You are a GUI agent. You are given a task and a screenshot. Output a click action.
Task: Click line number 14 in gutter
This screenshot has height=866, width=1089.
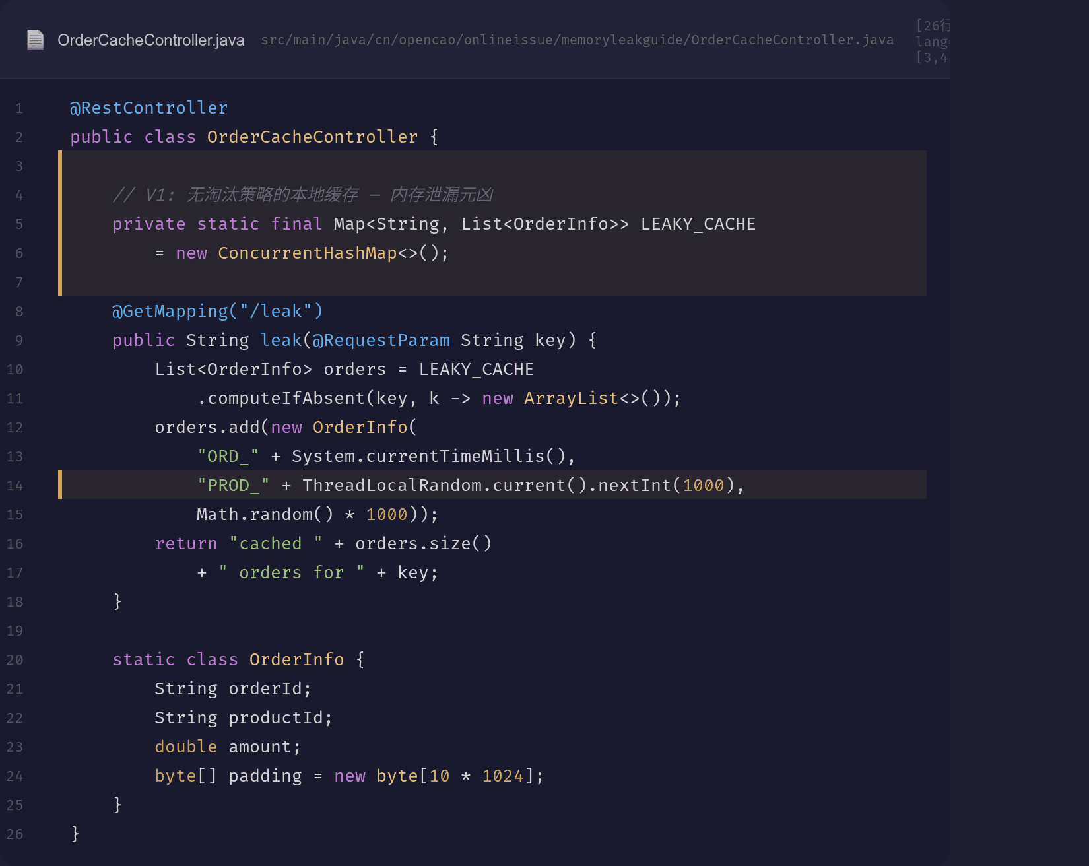click(15, 486)
